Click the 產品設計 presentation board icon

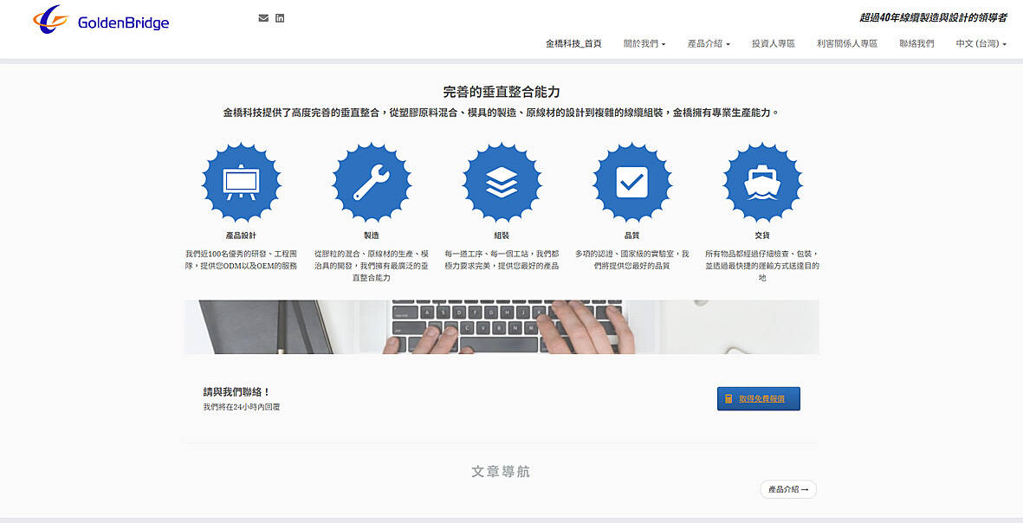[x=241, y=182]
